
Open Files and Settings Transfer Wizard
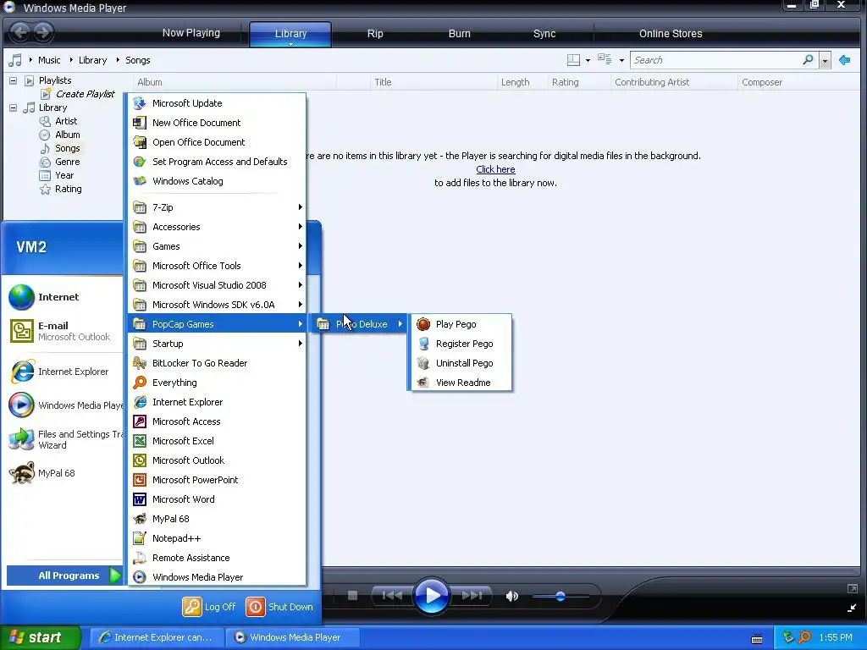64,439
